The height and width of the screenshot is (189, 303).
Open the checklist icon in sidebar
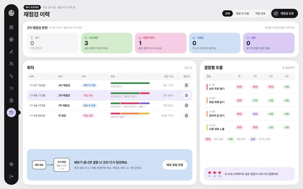(12, 88)
